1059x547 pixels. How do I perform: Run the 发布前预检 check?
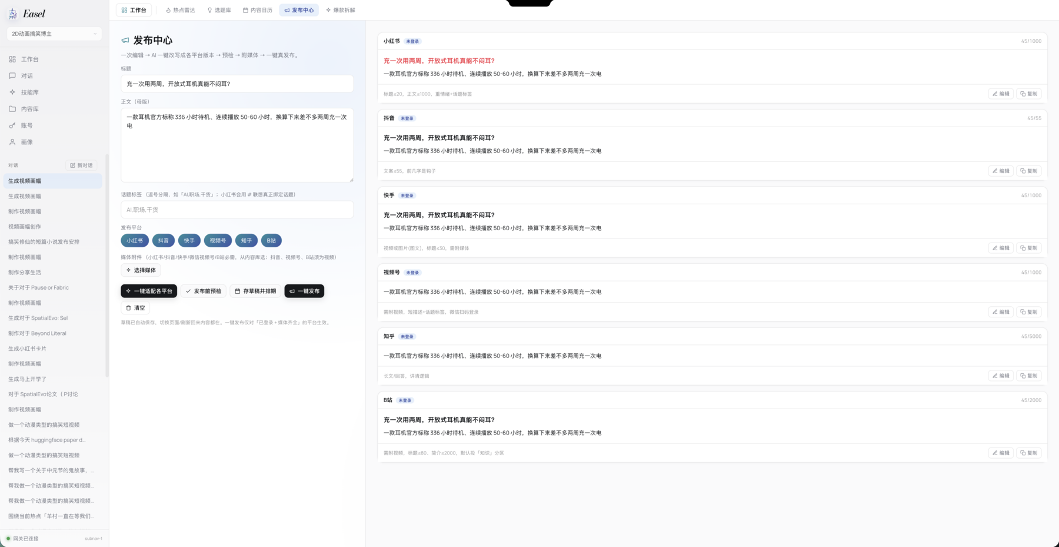coord(204,291)
